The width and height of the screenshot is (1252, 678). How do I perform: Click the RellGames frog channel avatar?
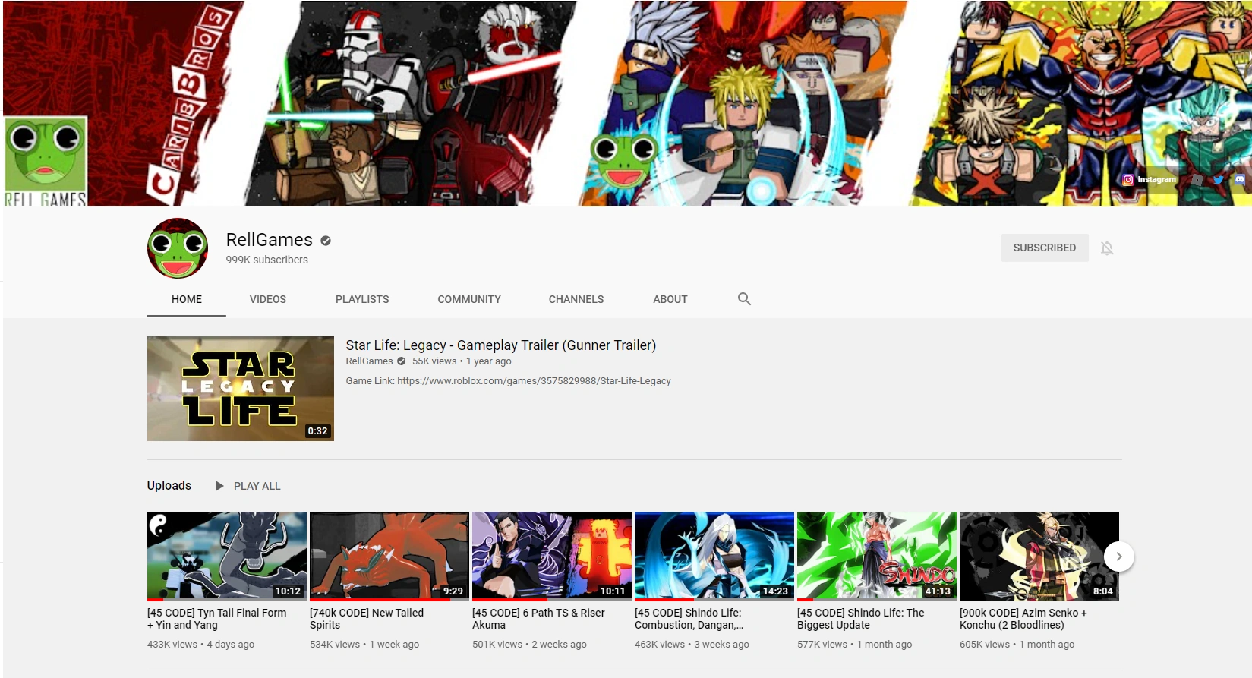click(x=178, y=248)
